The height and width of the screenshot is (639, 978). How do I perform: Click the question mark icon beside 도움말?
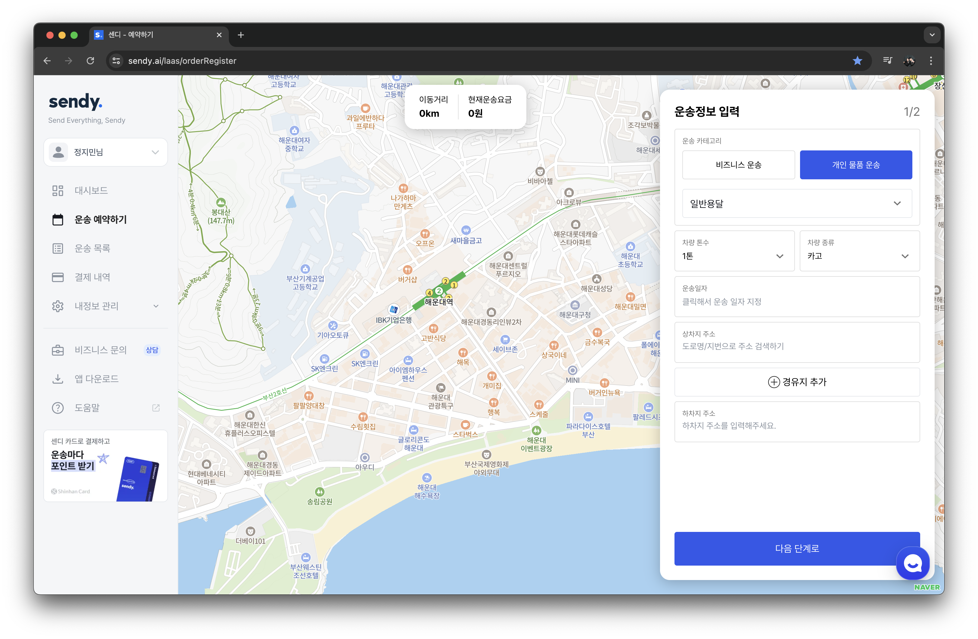tap(58, 408)
